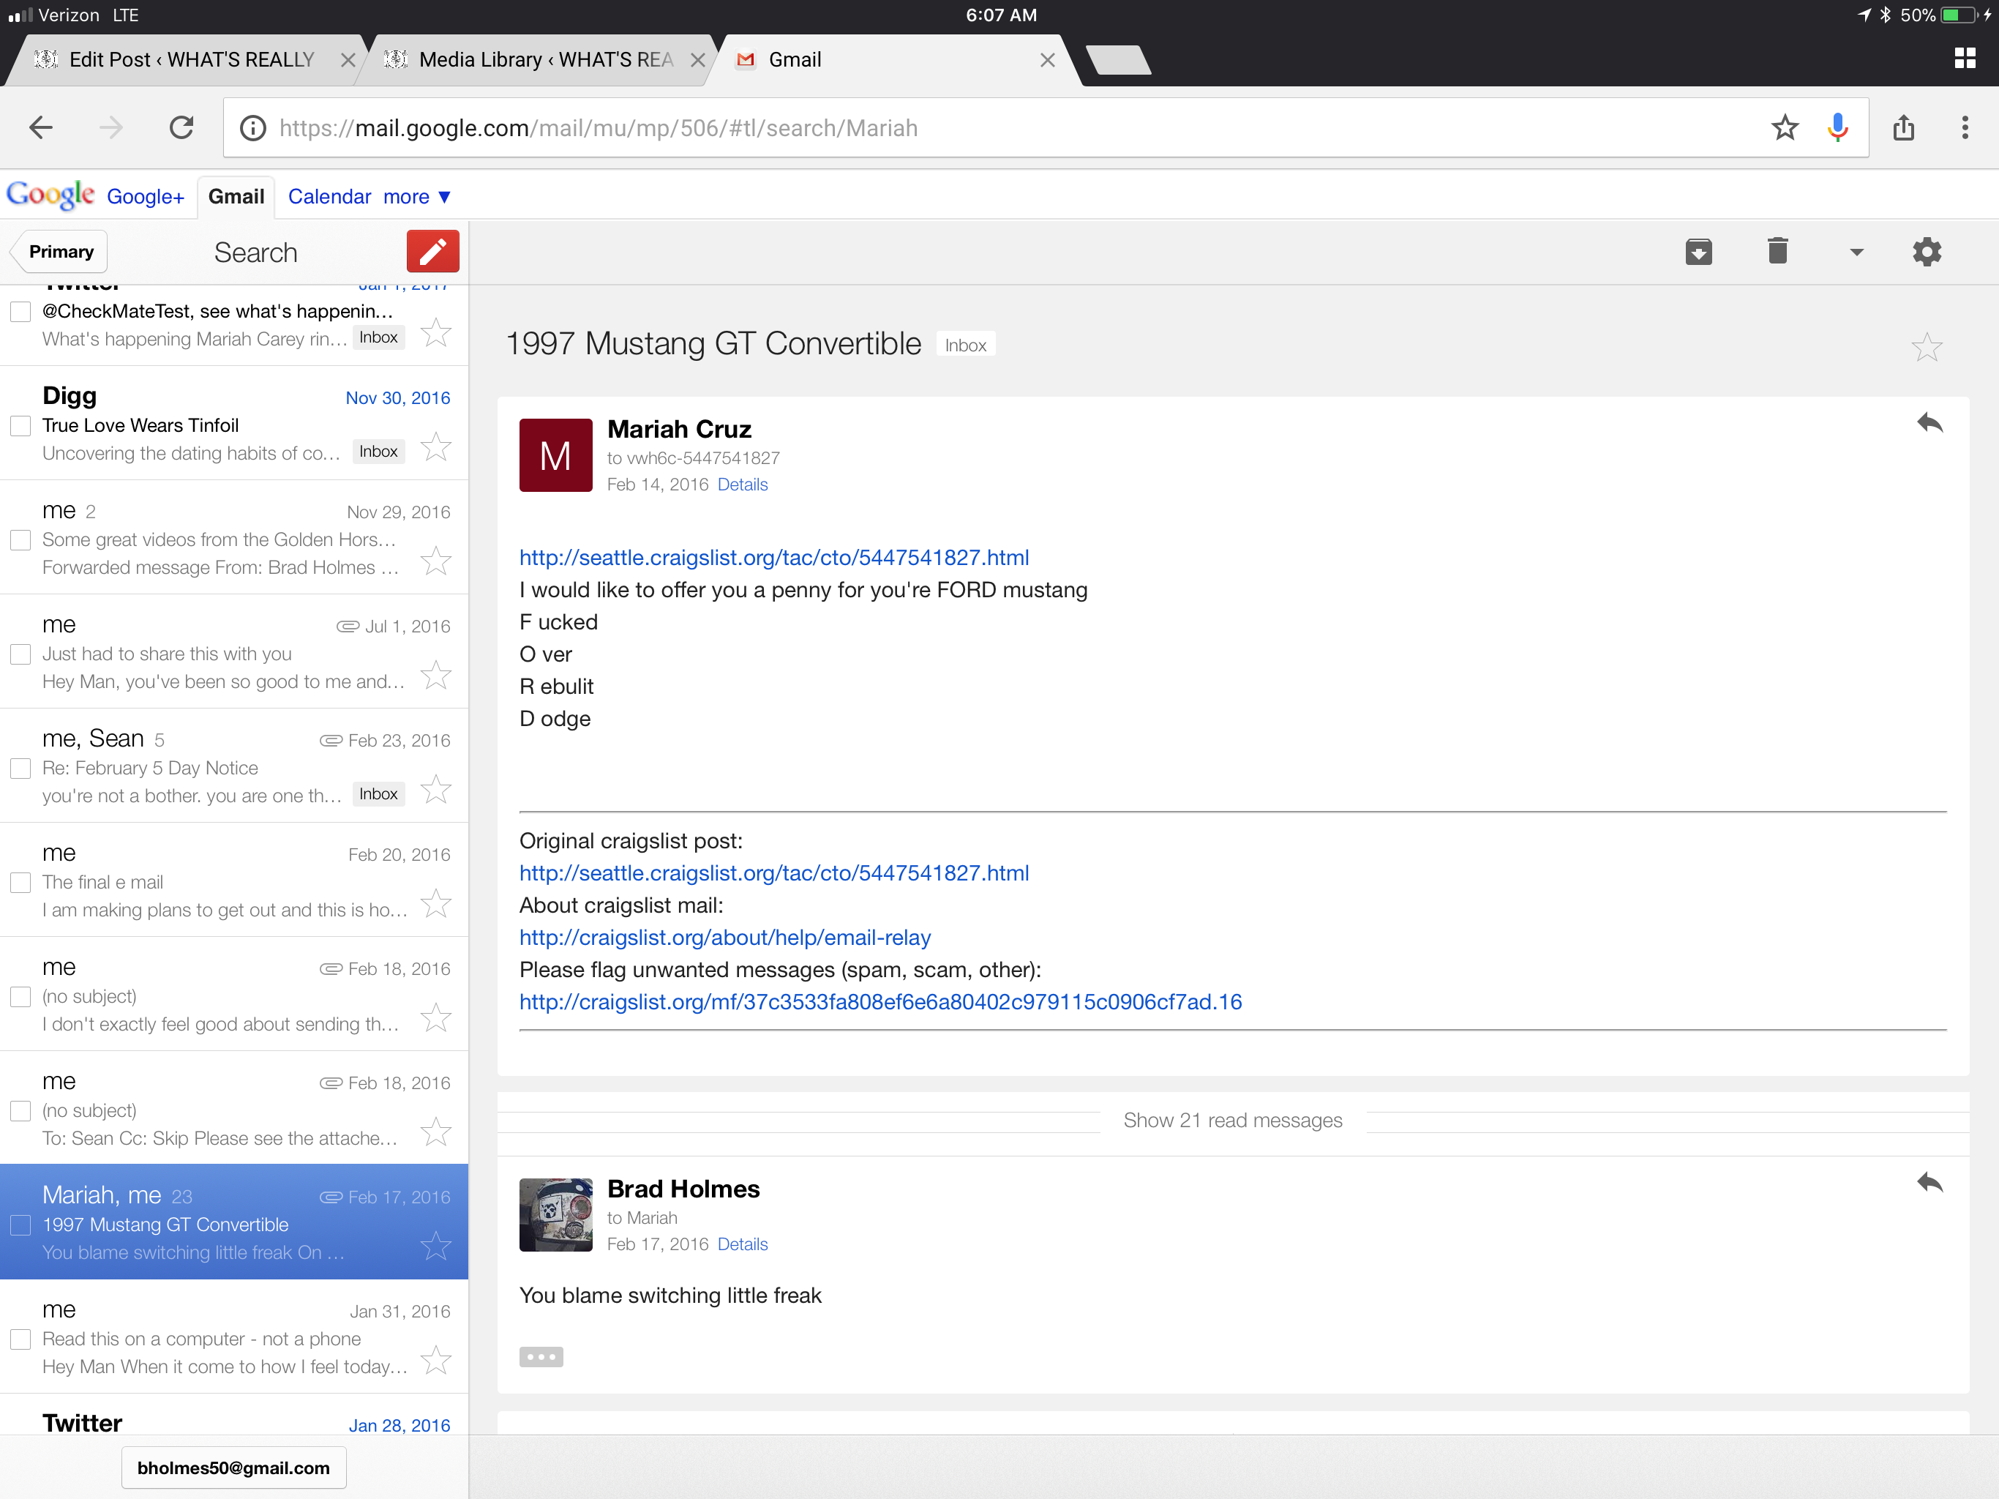1999x1499 pixels.
Task: Close the Edit Post tab
Action: (x=348, y=60)
